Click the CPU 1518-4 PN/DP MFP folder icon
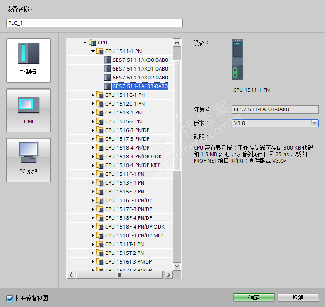Screen dimensions: 325x307 pos(100,165)
